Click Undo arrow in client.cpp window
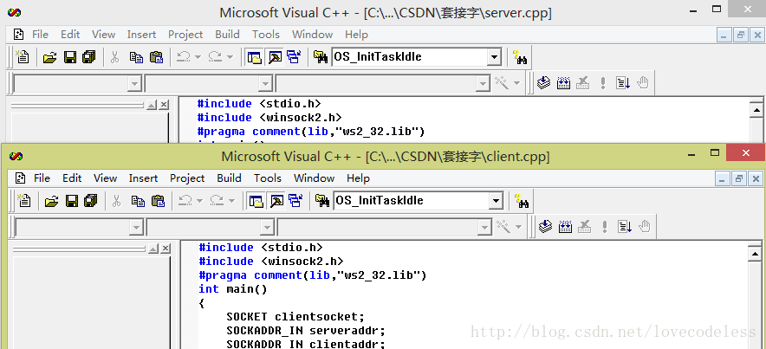This screenshot has height=349, width=766. pos(185,201)
